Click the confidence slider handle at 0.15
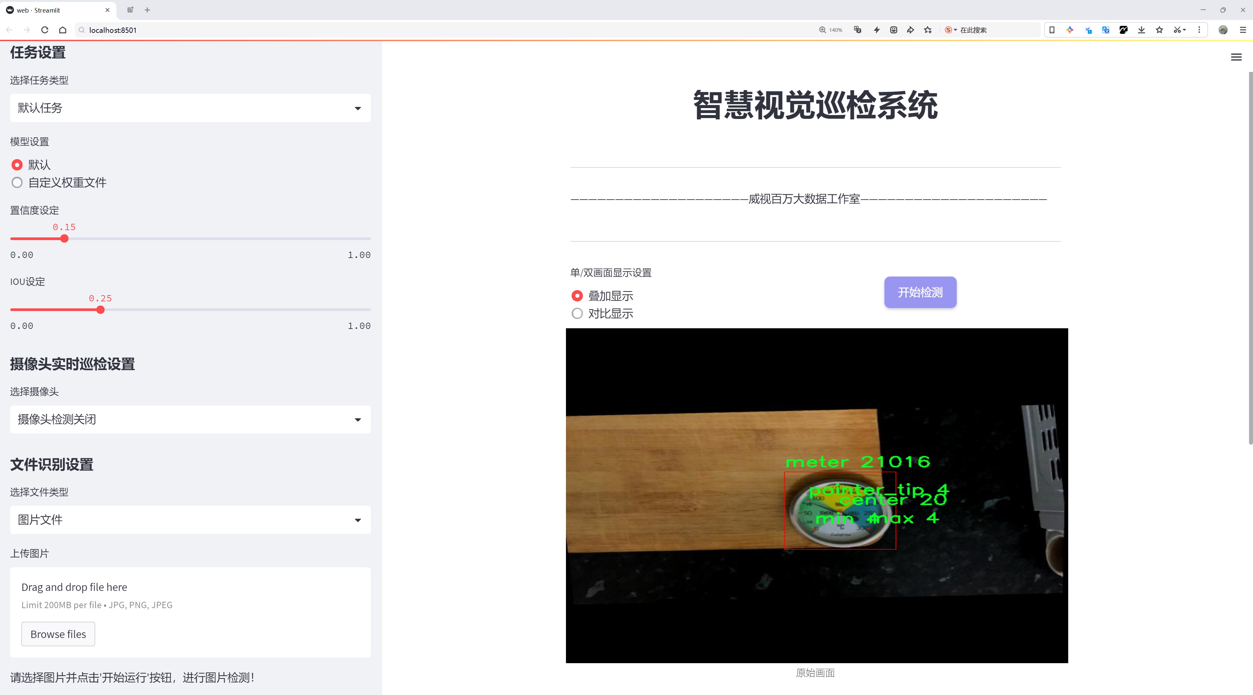This screenshot has width=1253, height=695. (64, 239)
